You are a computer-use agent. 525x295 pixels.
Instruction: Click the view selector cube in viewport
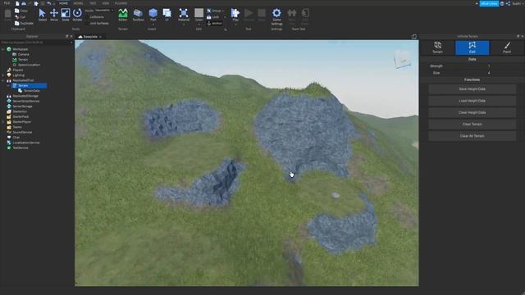[x=403, y=60]
